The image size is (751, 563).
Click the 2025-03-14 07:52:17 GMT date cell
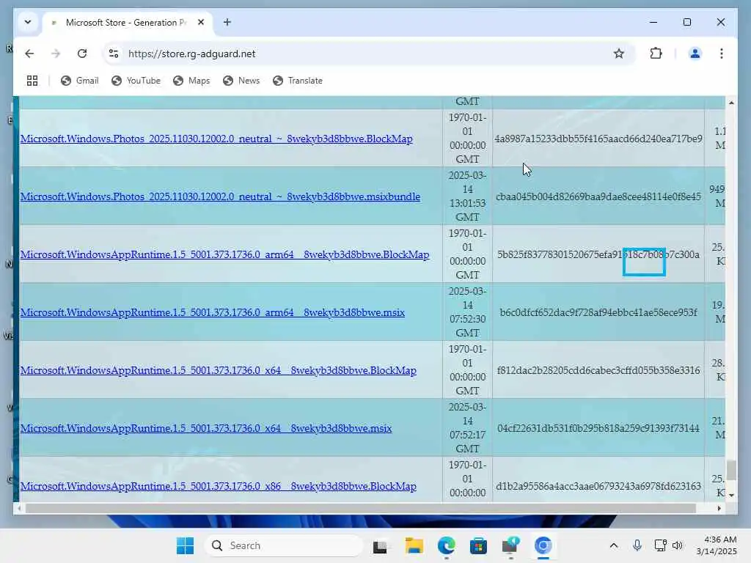click(x=467, y=428)
